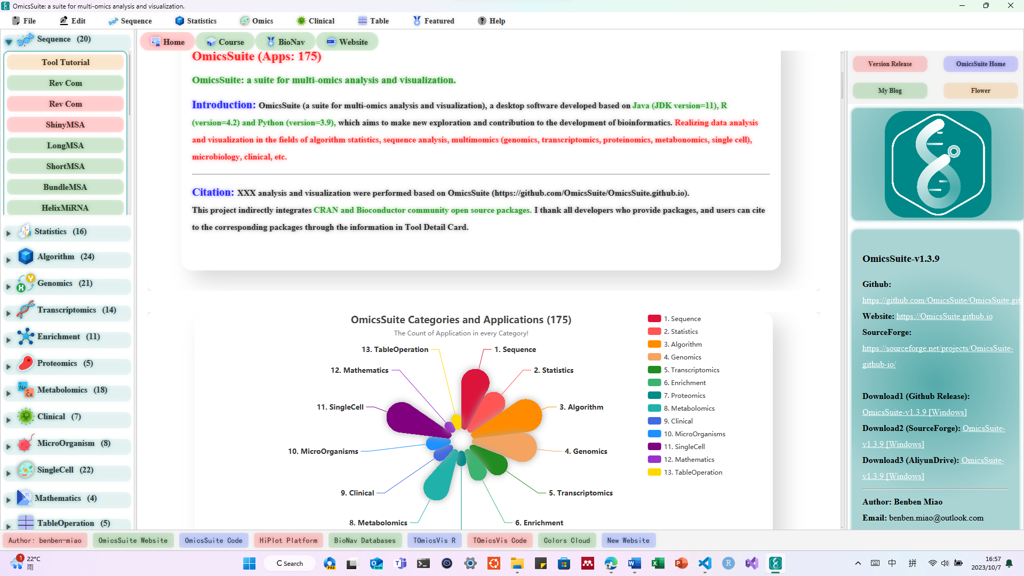Viewport: 1024px width, 576px height.
Task: Expand the Statistics category
Action: [x=7, y=233]
